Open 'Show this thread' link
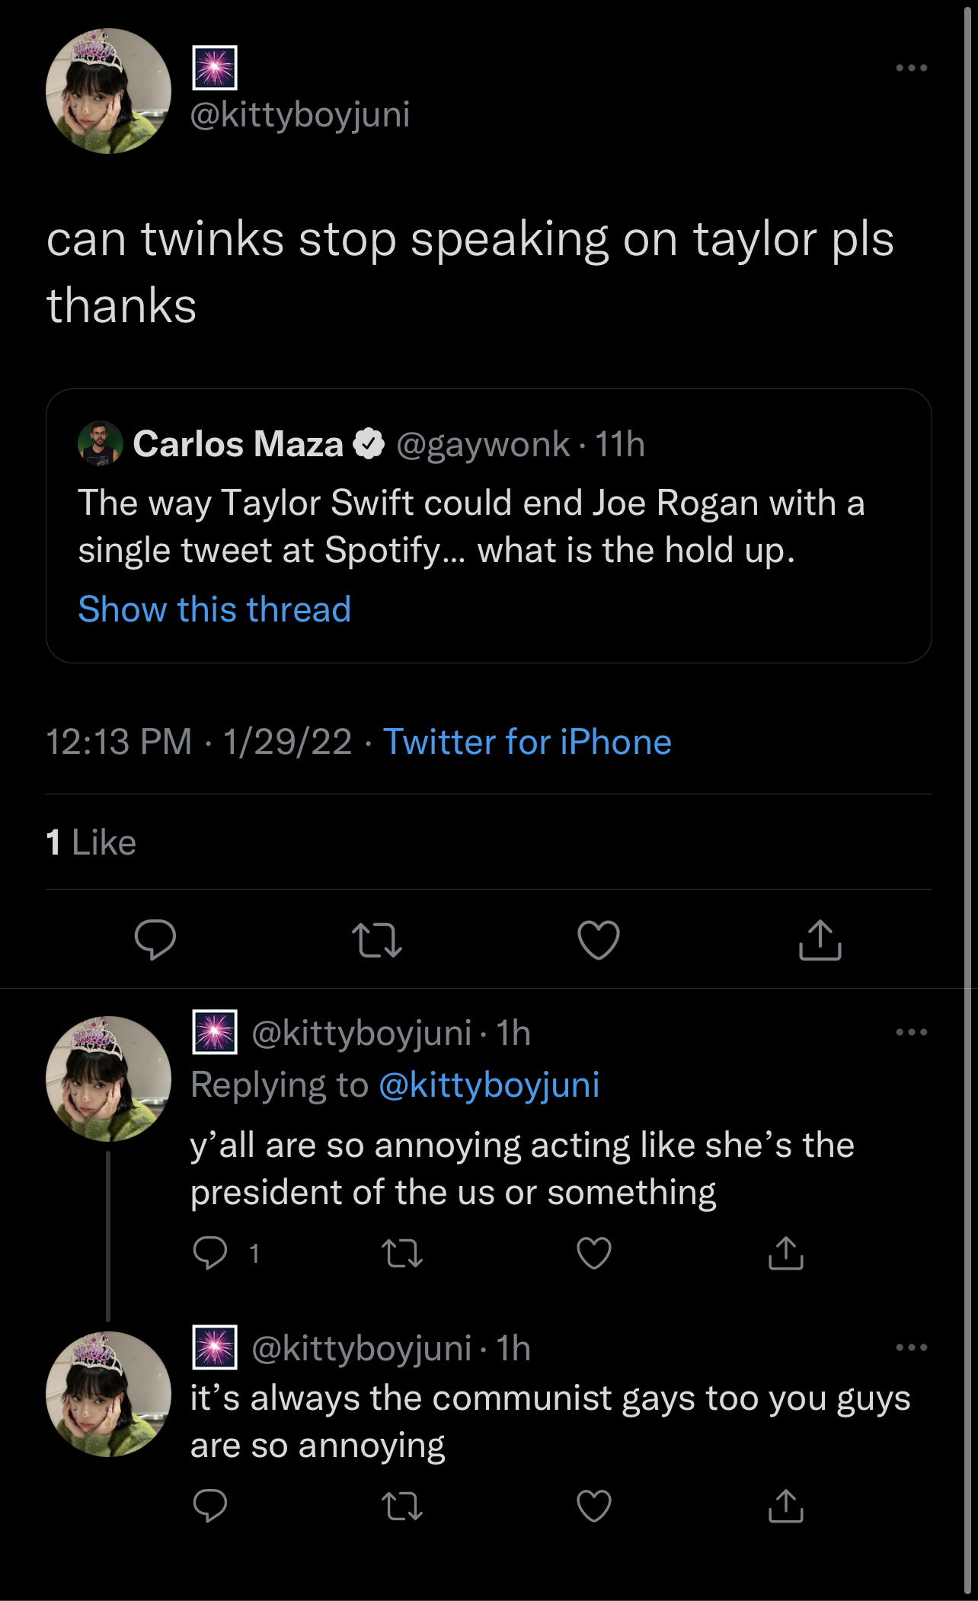Screen dimensions: 978x1601 click(215, 609)
